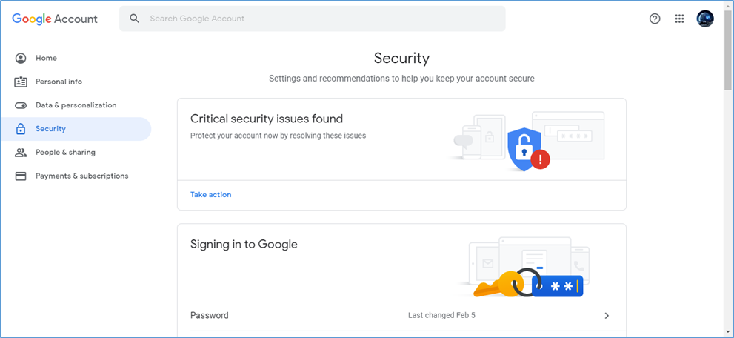Click the Data & personalization toggle icon

[x=21, y=105]
